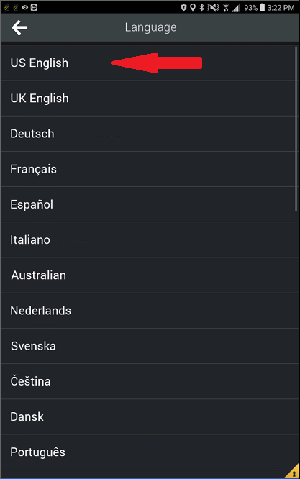Select Dansk language
Image resolution: width=300 pixels, height=479 pixels.
149,416
